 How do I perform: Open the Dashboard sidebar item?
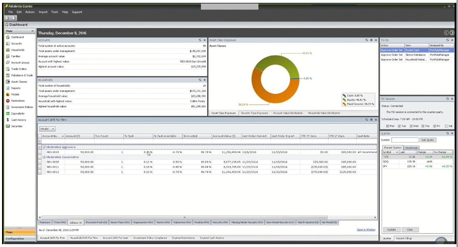pos(17,37)
